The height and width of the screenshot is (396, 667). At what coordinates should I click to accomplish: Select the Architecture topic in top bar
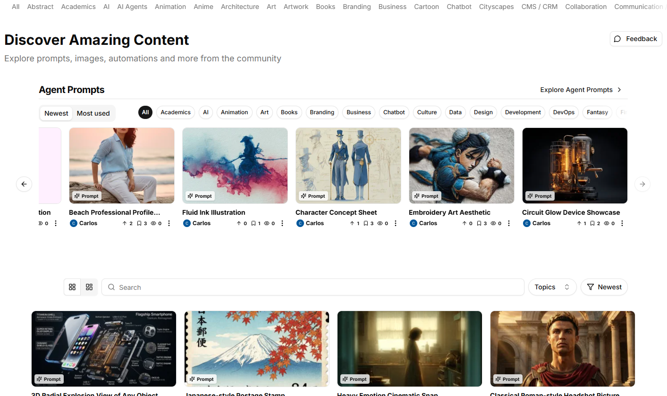click(x=240, y=7)
